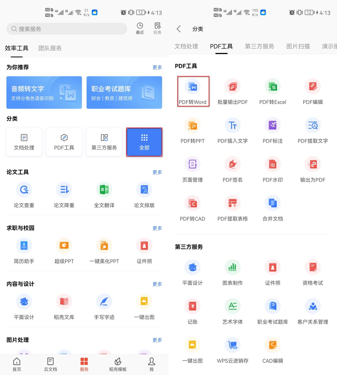Tap the 搜索服务 search field
Viewport: 337px width, 375px height.
tap(66, 29)
